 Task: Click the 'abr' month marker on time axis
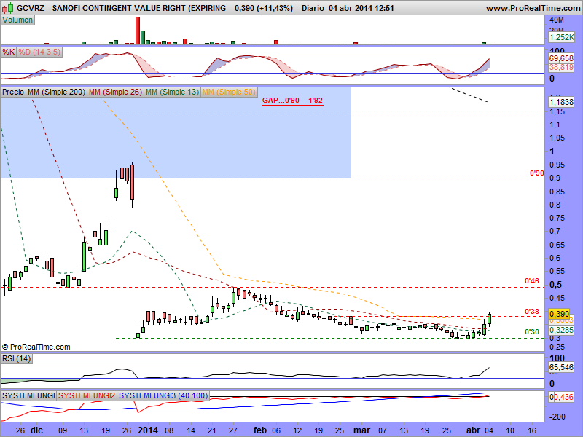tap(473, 430)
